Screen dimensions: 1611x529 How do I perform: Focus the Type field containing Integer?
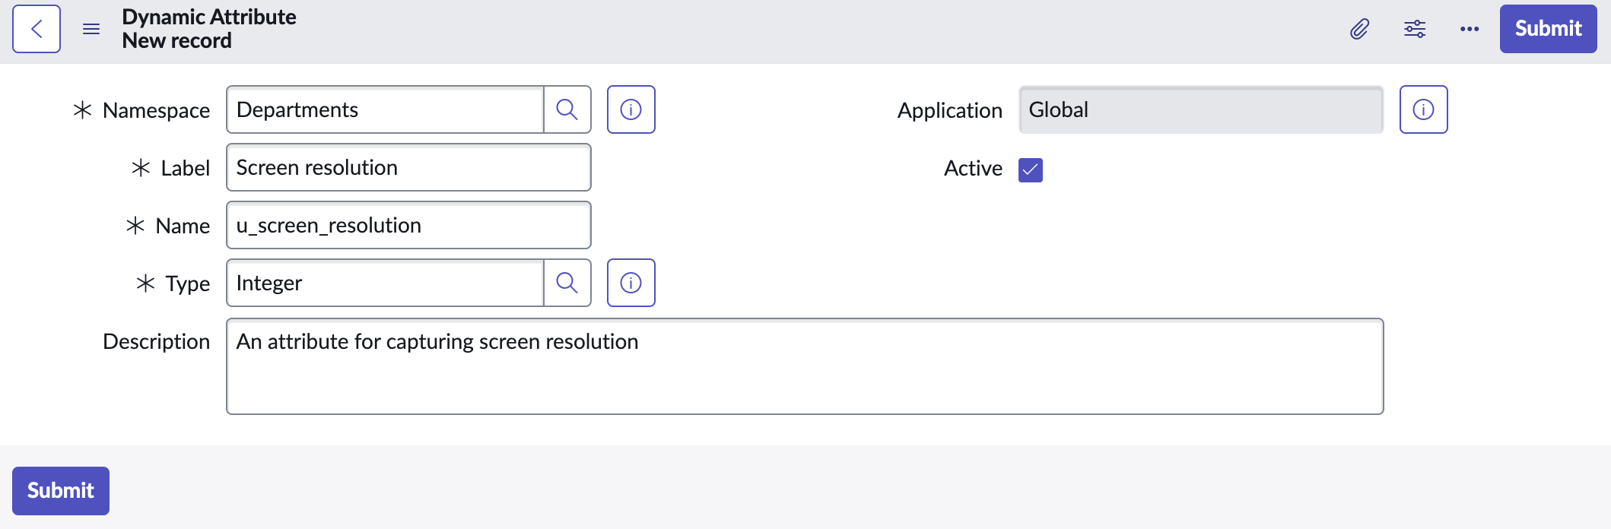tap(385, 283)
